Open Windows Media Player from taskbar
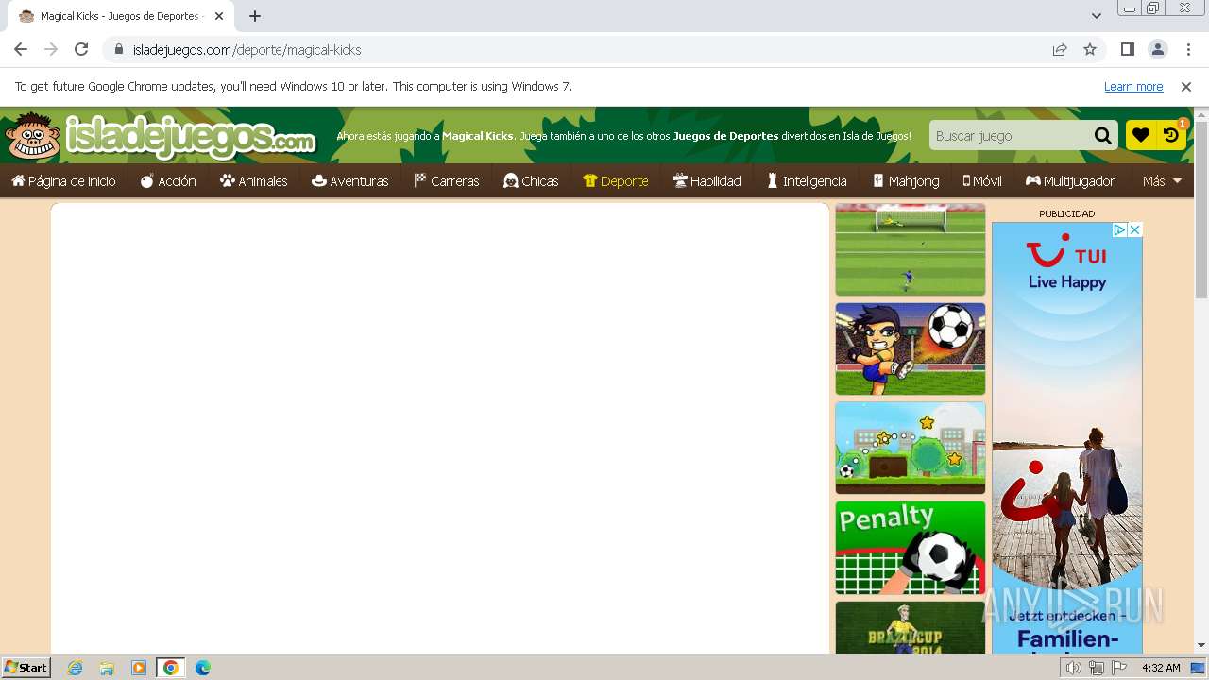The height and width of the screenshot is (680, 1209). (139, 668)
